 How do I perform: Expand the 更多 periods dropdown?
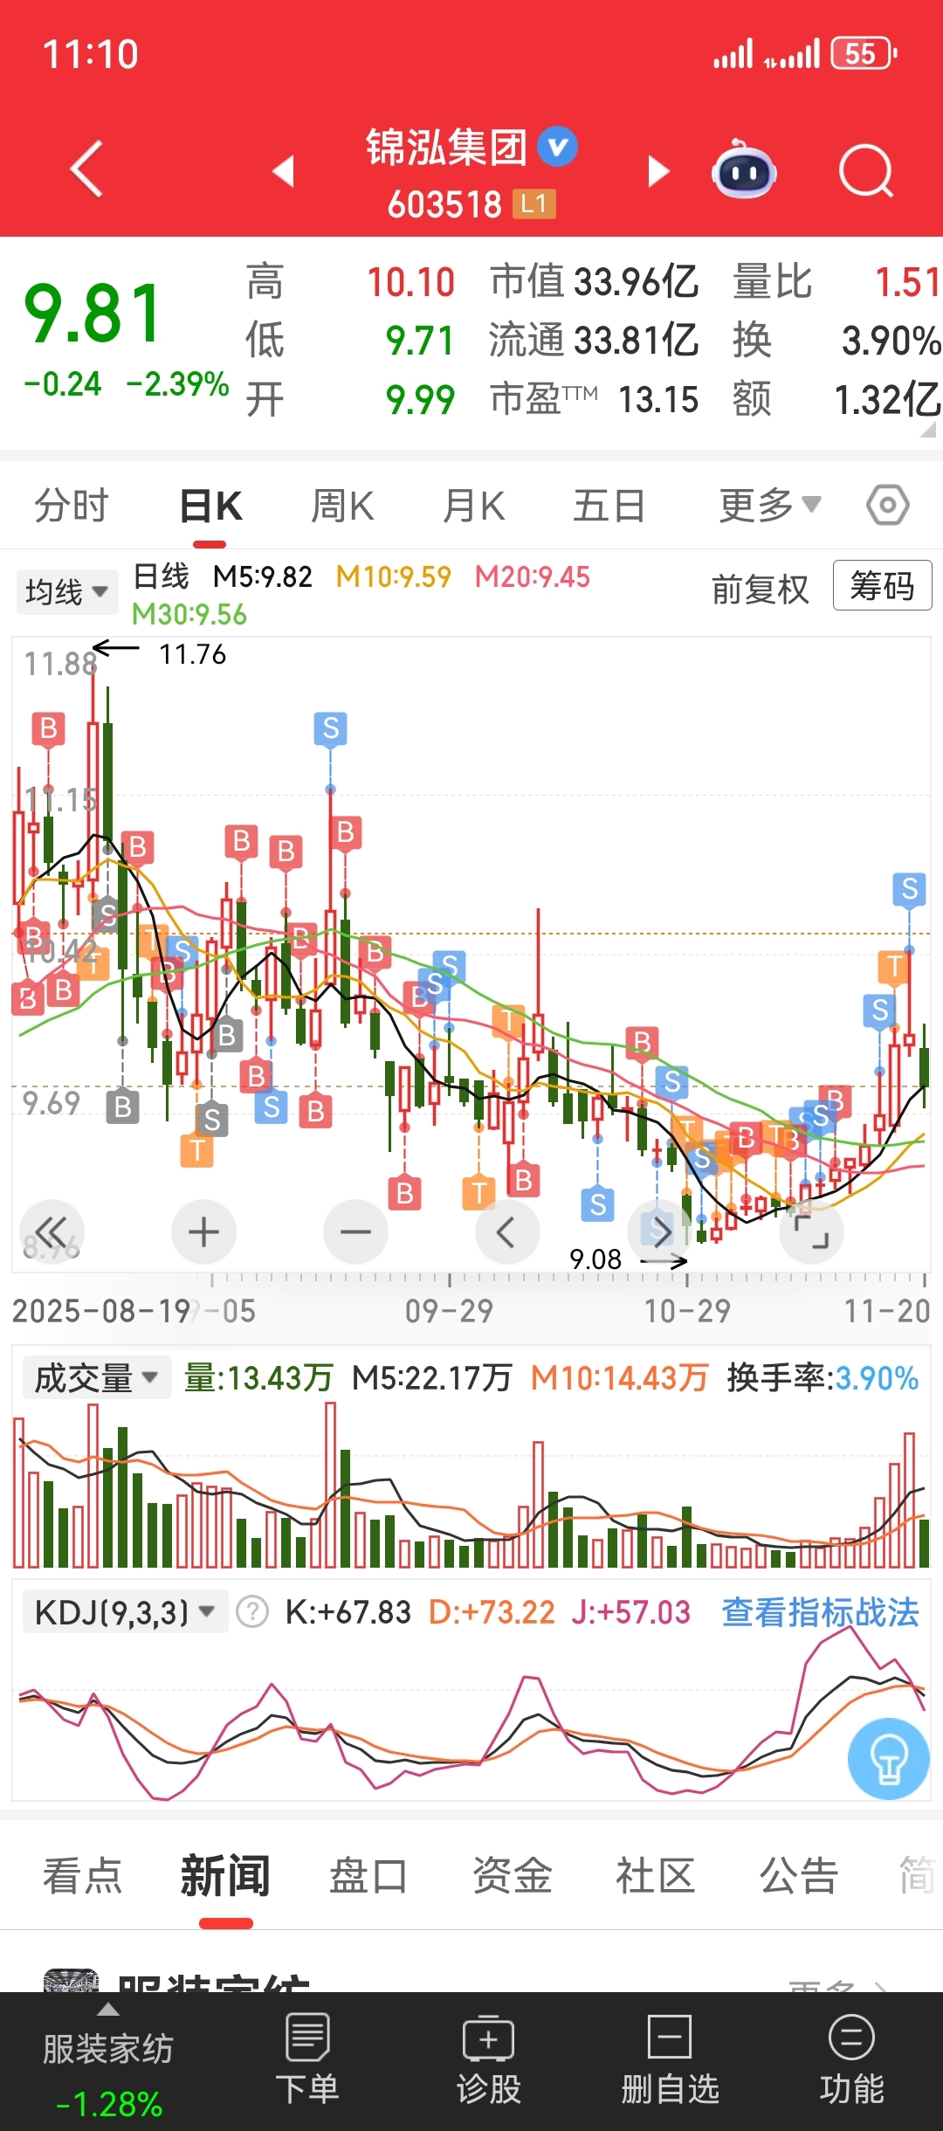[769, 505]
